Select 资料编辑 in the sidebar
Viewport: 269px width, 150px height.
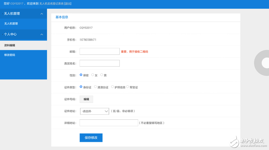coord(10,45)
